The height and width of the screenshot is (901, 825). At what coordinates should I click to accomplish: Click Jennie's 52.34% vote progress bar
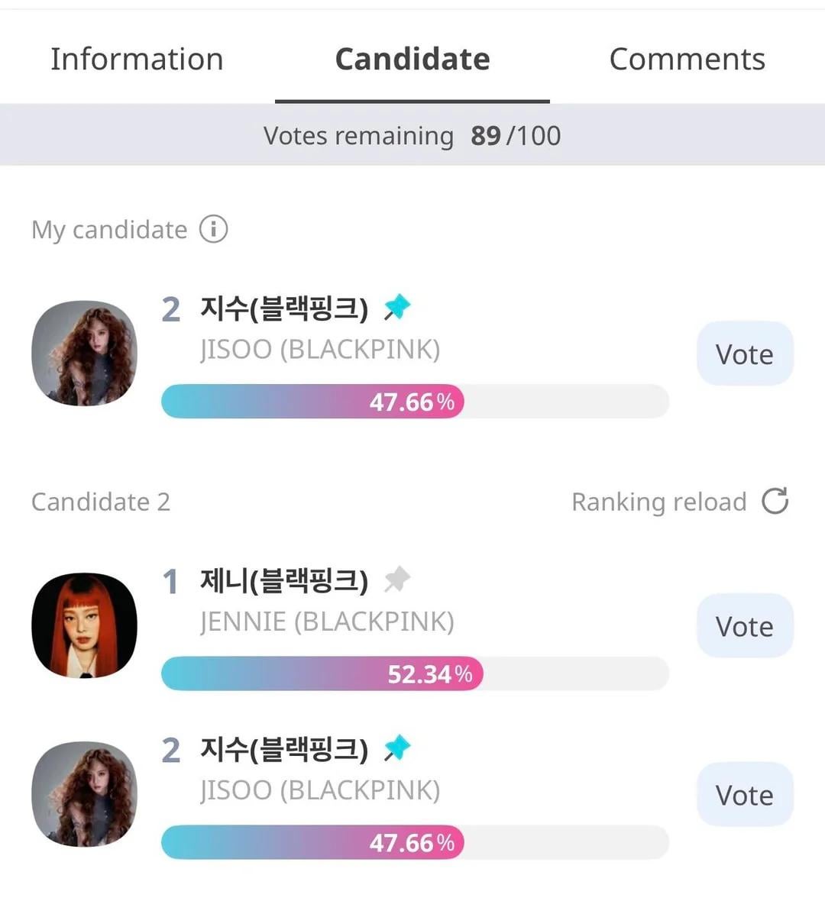415,674
